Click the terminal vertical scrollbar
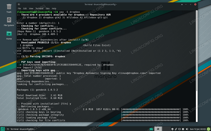Image resolution: width=211 pixels, height=131 pixels. pos(197,66)
